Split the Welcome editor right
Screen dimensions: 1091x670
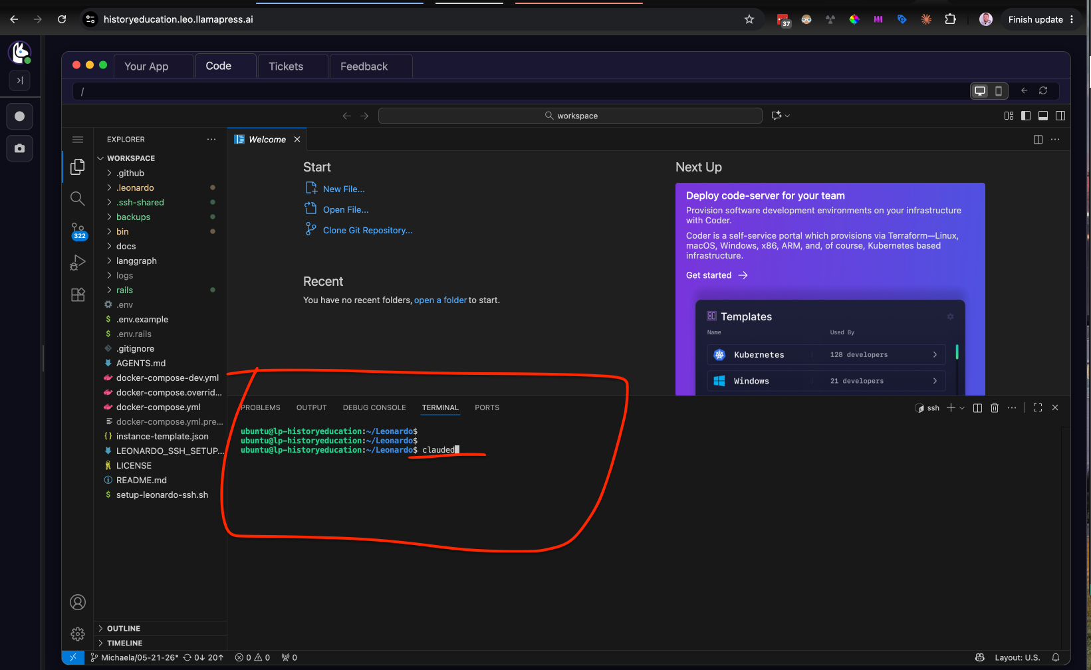1038,140
